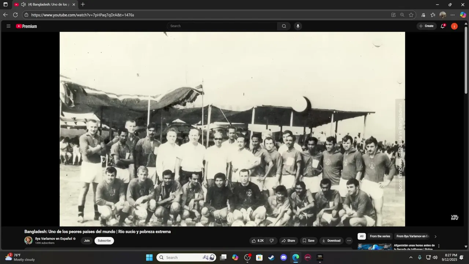Viewport: 469px width, 264px height.
Task: Open Microsoft Store from taskbar
Action: 259,257
